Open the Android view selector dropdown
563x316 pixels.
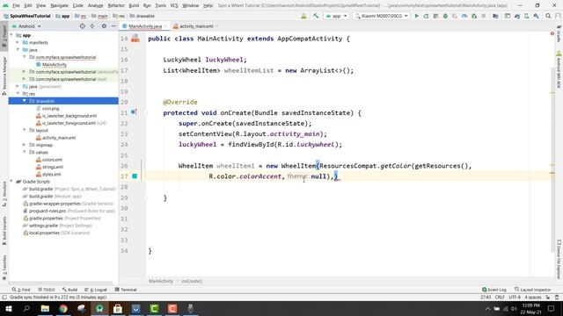(26, 26)
